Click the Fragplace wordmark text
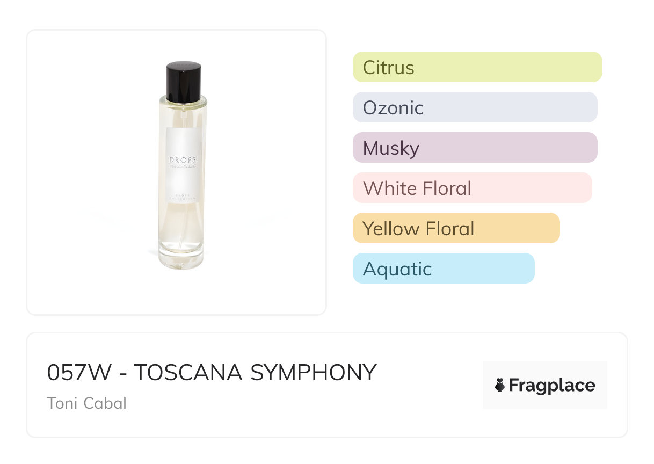 click(552, 385)
